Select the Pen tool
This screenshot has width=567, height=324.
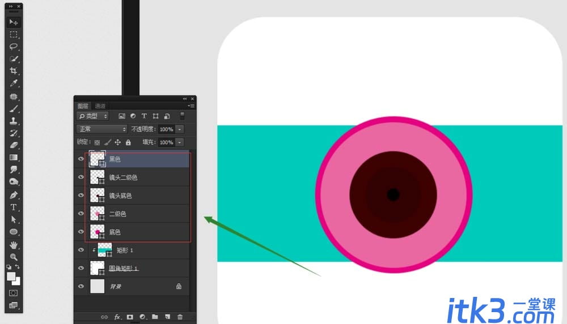pos(14,195)
